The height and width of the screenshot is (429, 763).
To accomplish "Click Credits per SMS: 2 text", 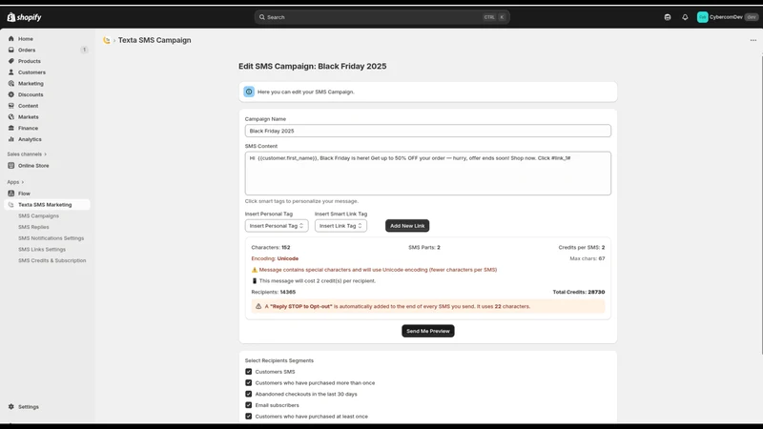I will tap(582, 248).
